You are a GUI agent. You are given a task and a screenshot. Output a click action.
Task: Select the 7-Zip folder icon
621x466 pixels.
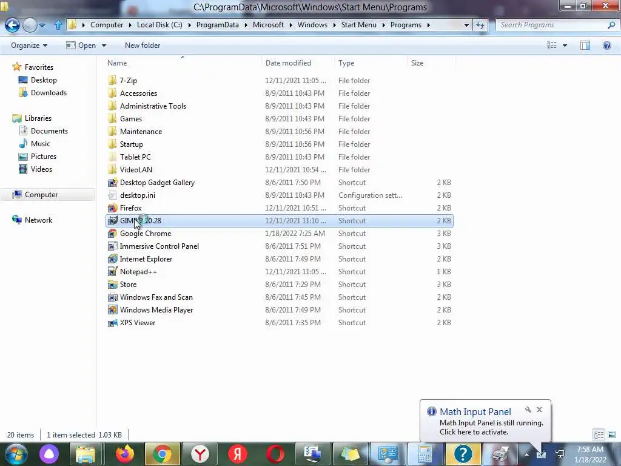click(112, 81)
